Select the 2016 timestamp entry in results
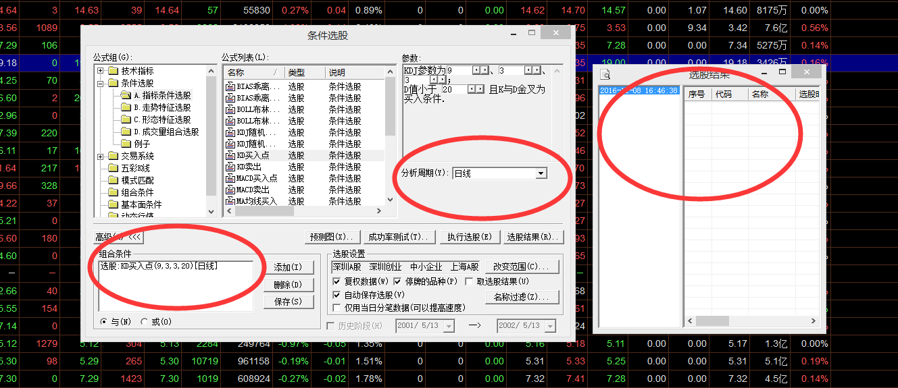This screenshot has height=388, width=898. [639, 90]
